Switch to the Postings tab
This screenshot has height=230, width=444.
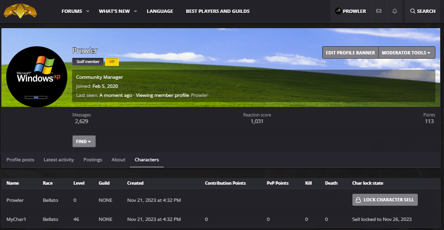93,159
